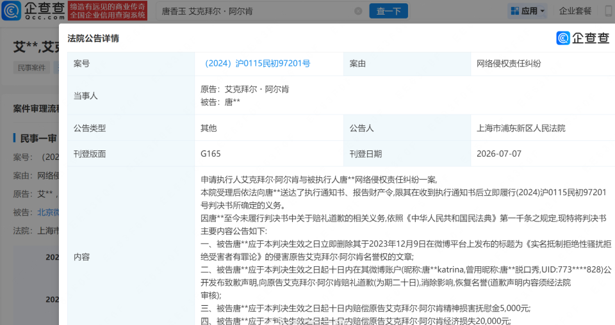
Task: Click the 被告：唐** text
Action: 220,102
